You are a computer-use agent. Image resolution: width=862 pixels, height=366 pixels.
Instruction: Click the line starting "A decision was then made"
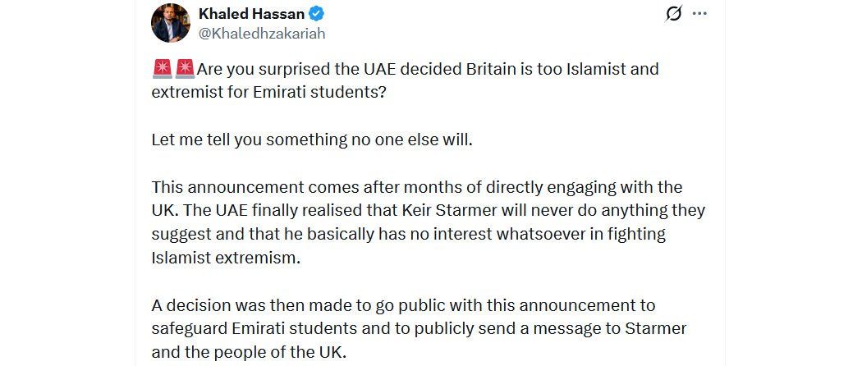click(x=403, y=306)
